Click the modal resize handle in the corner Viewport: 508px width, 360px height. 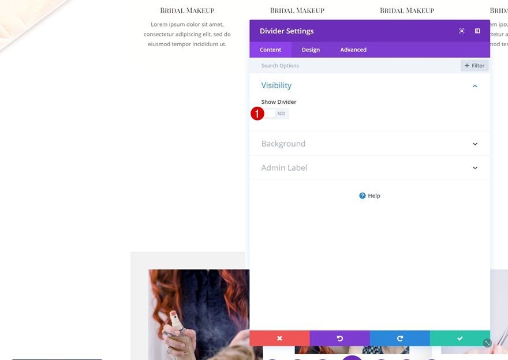[x=487, y=343]
